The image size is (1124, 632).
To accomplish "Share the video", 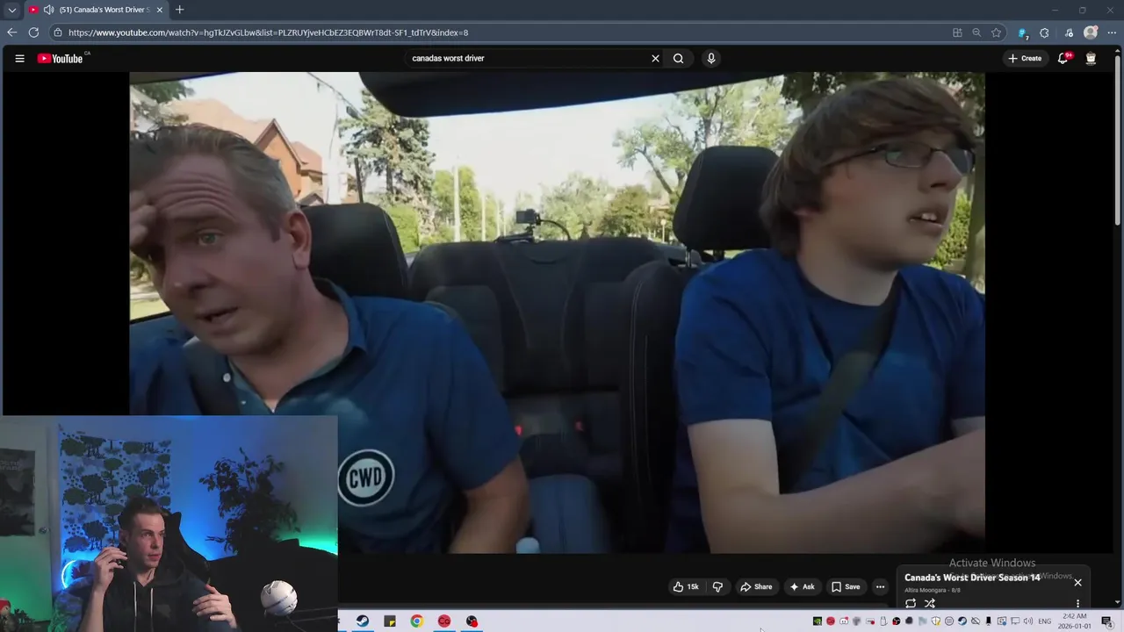I will click(756, 586).
